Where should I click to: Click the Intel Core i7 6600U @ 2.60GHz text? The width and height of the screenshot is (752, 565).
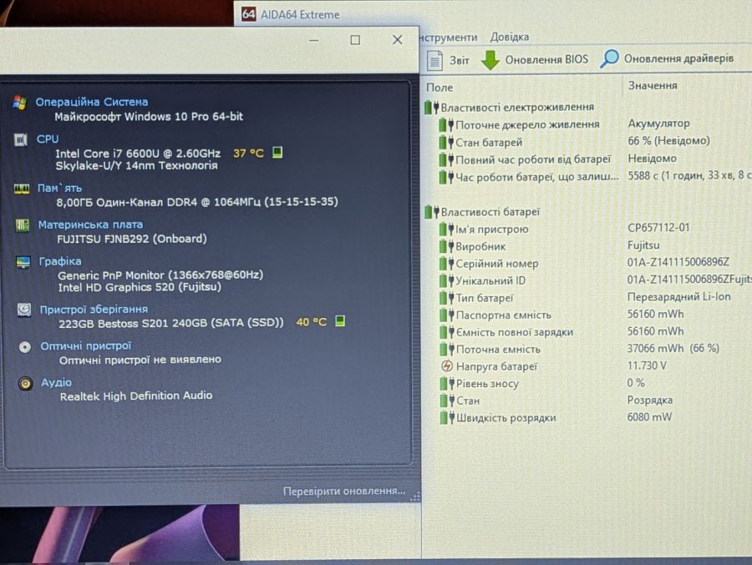(x=138, y=154)
